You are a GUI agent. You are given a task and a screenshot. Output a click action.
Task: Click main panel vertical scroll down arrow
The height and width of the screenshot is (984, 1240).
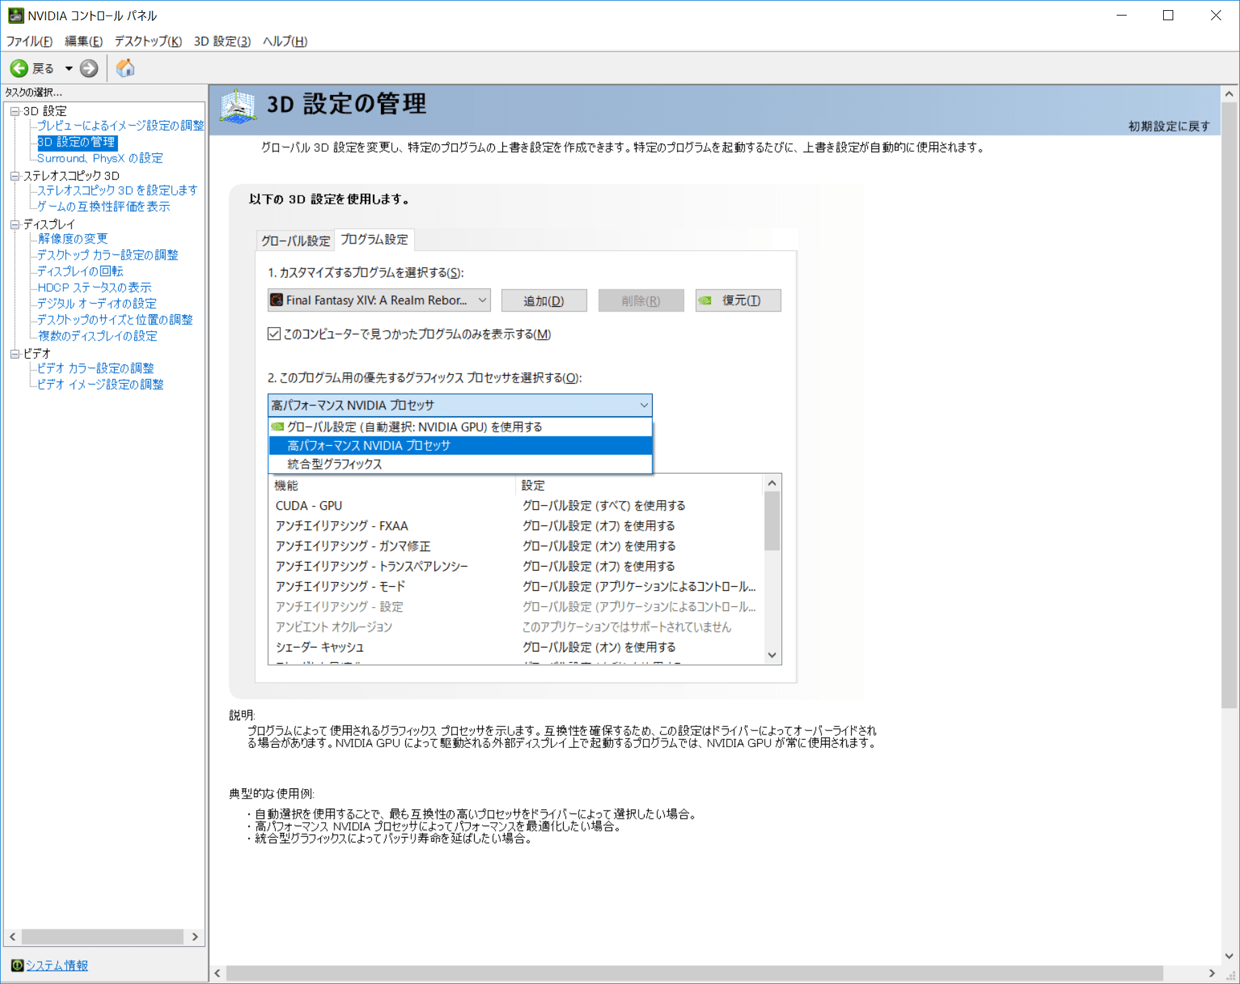[1229, 956]
